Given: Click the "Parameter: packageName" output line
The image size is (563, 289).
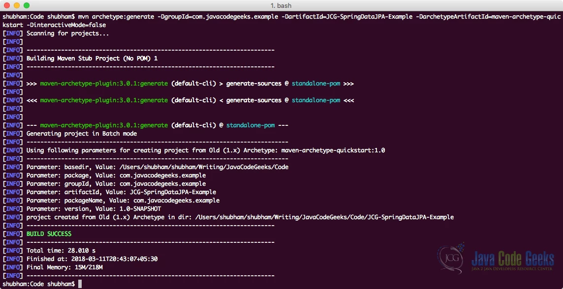Looking at the screenshot, I should pos(123,201).
